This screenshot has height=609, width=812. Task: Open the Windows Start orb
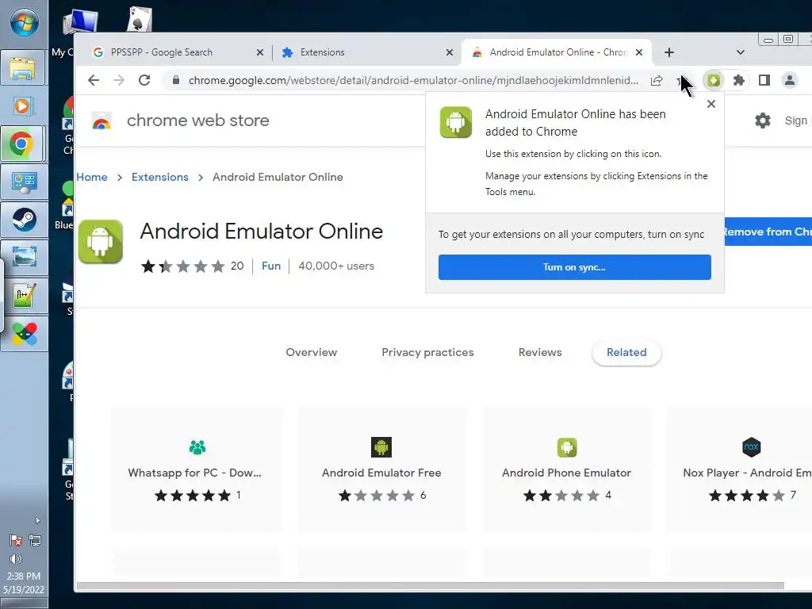click(x=24, y=23)
